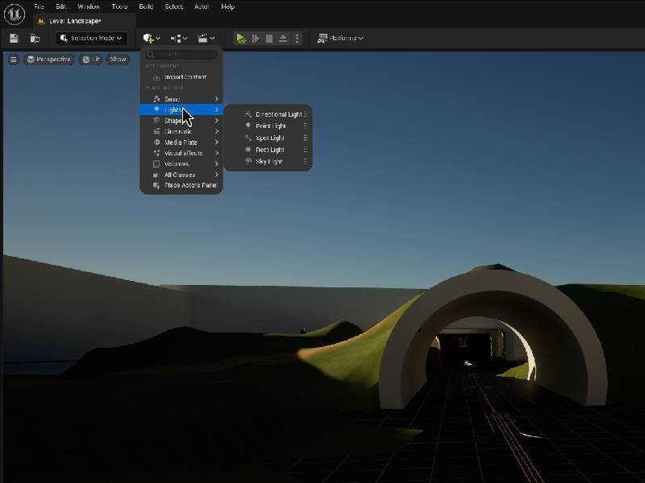Open the File menu

coord(39,6)
